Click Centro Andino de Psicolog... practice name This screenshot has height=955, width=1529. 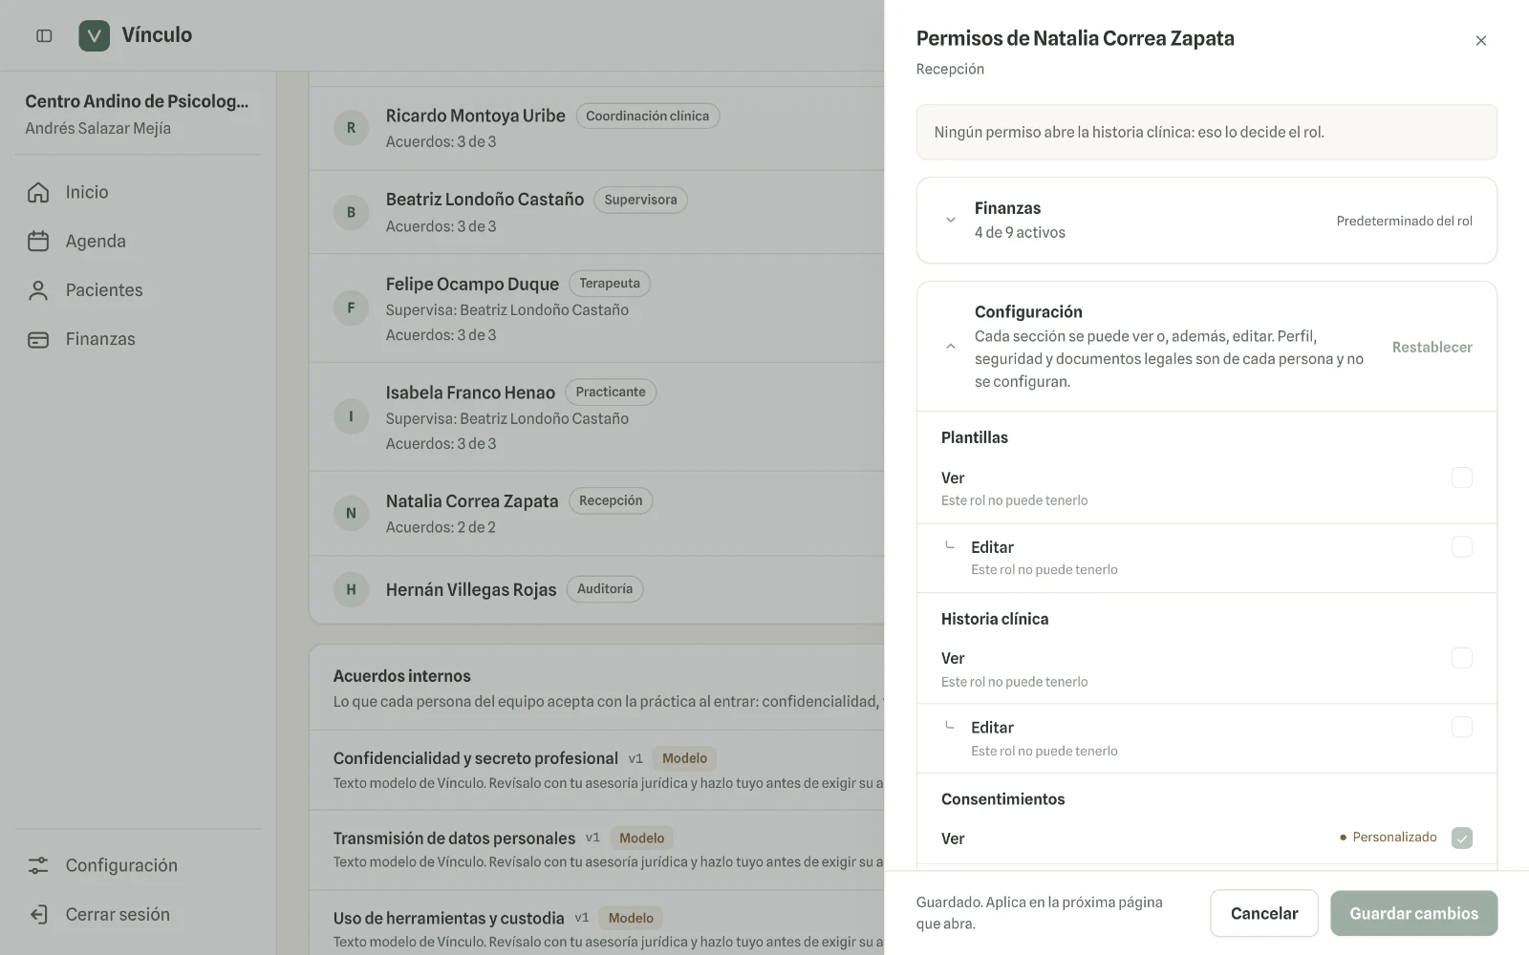(x=137, y=101)
